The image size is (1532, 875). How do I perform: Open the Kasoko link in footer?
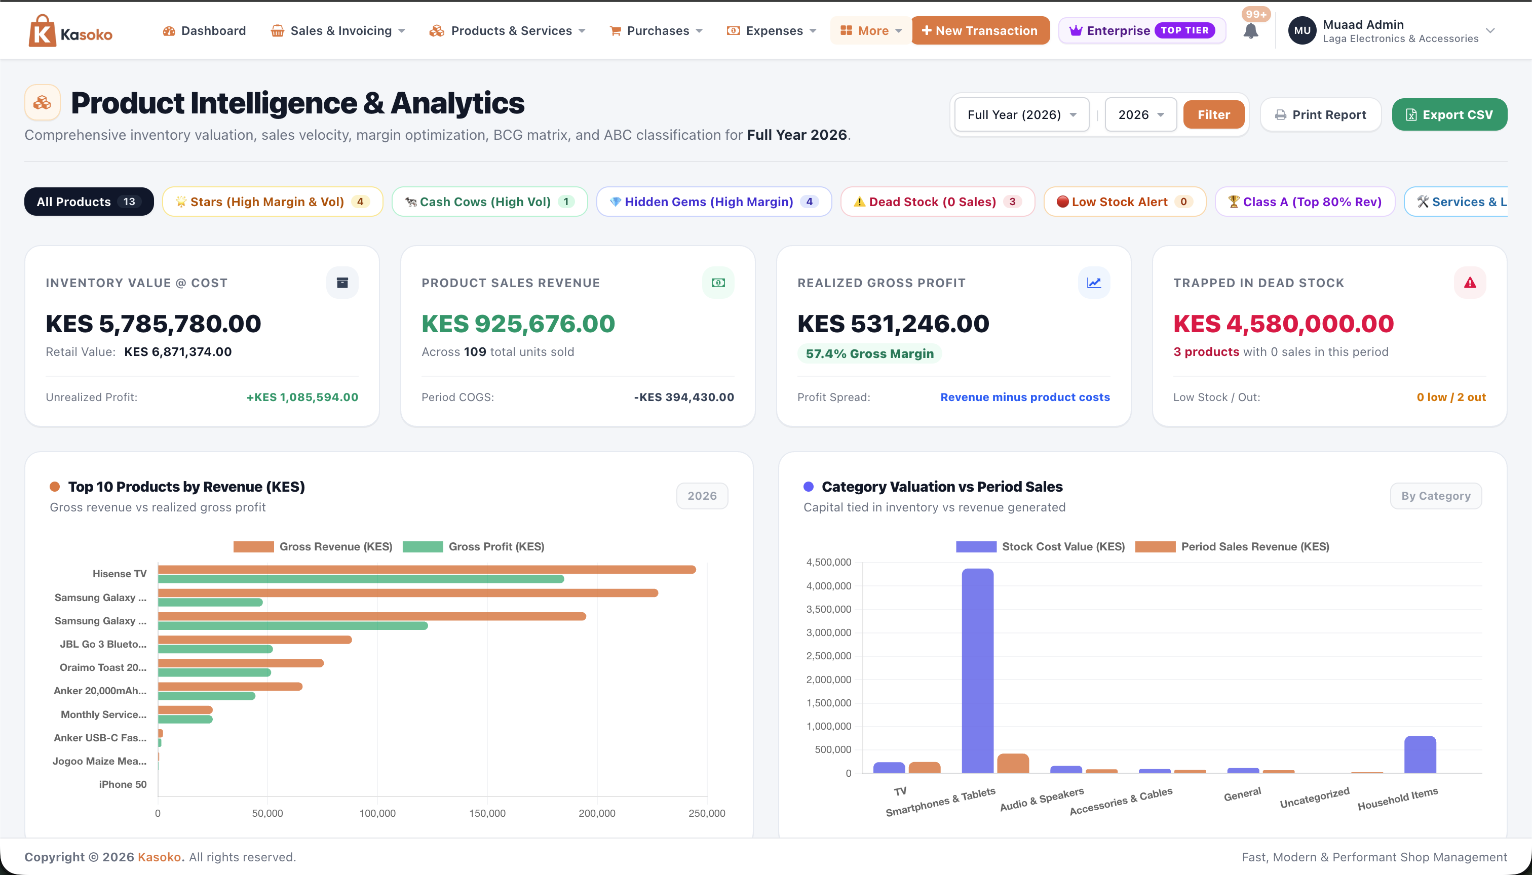click(x=160, y=857)
